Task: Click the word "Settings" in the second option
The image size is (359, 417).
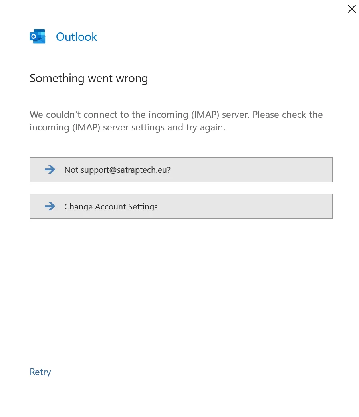Action: (x=143, y=207)
